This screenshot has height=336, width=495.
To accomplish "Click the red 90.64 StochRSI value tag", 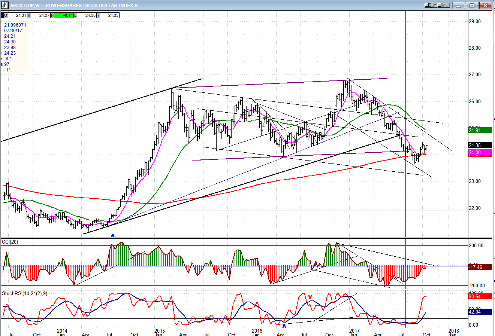I will click(x=480, y=296).
